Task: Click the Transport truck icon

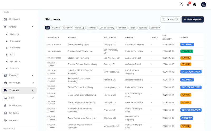Action: [x=5, y=90]
